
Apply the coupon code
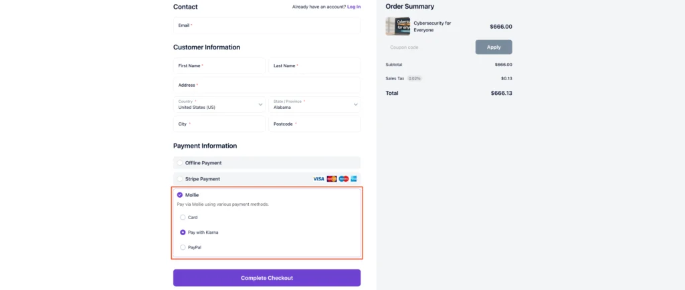pyautogui.click(x=494, y=47)
